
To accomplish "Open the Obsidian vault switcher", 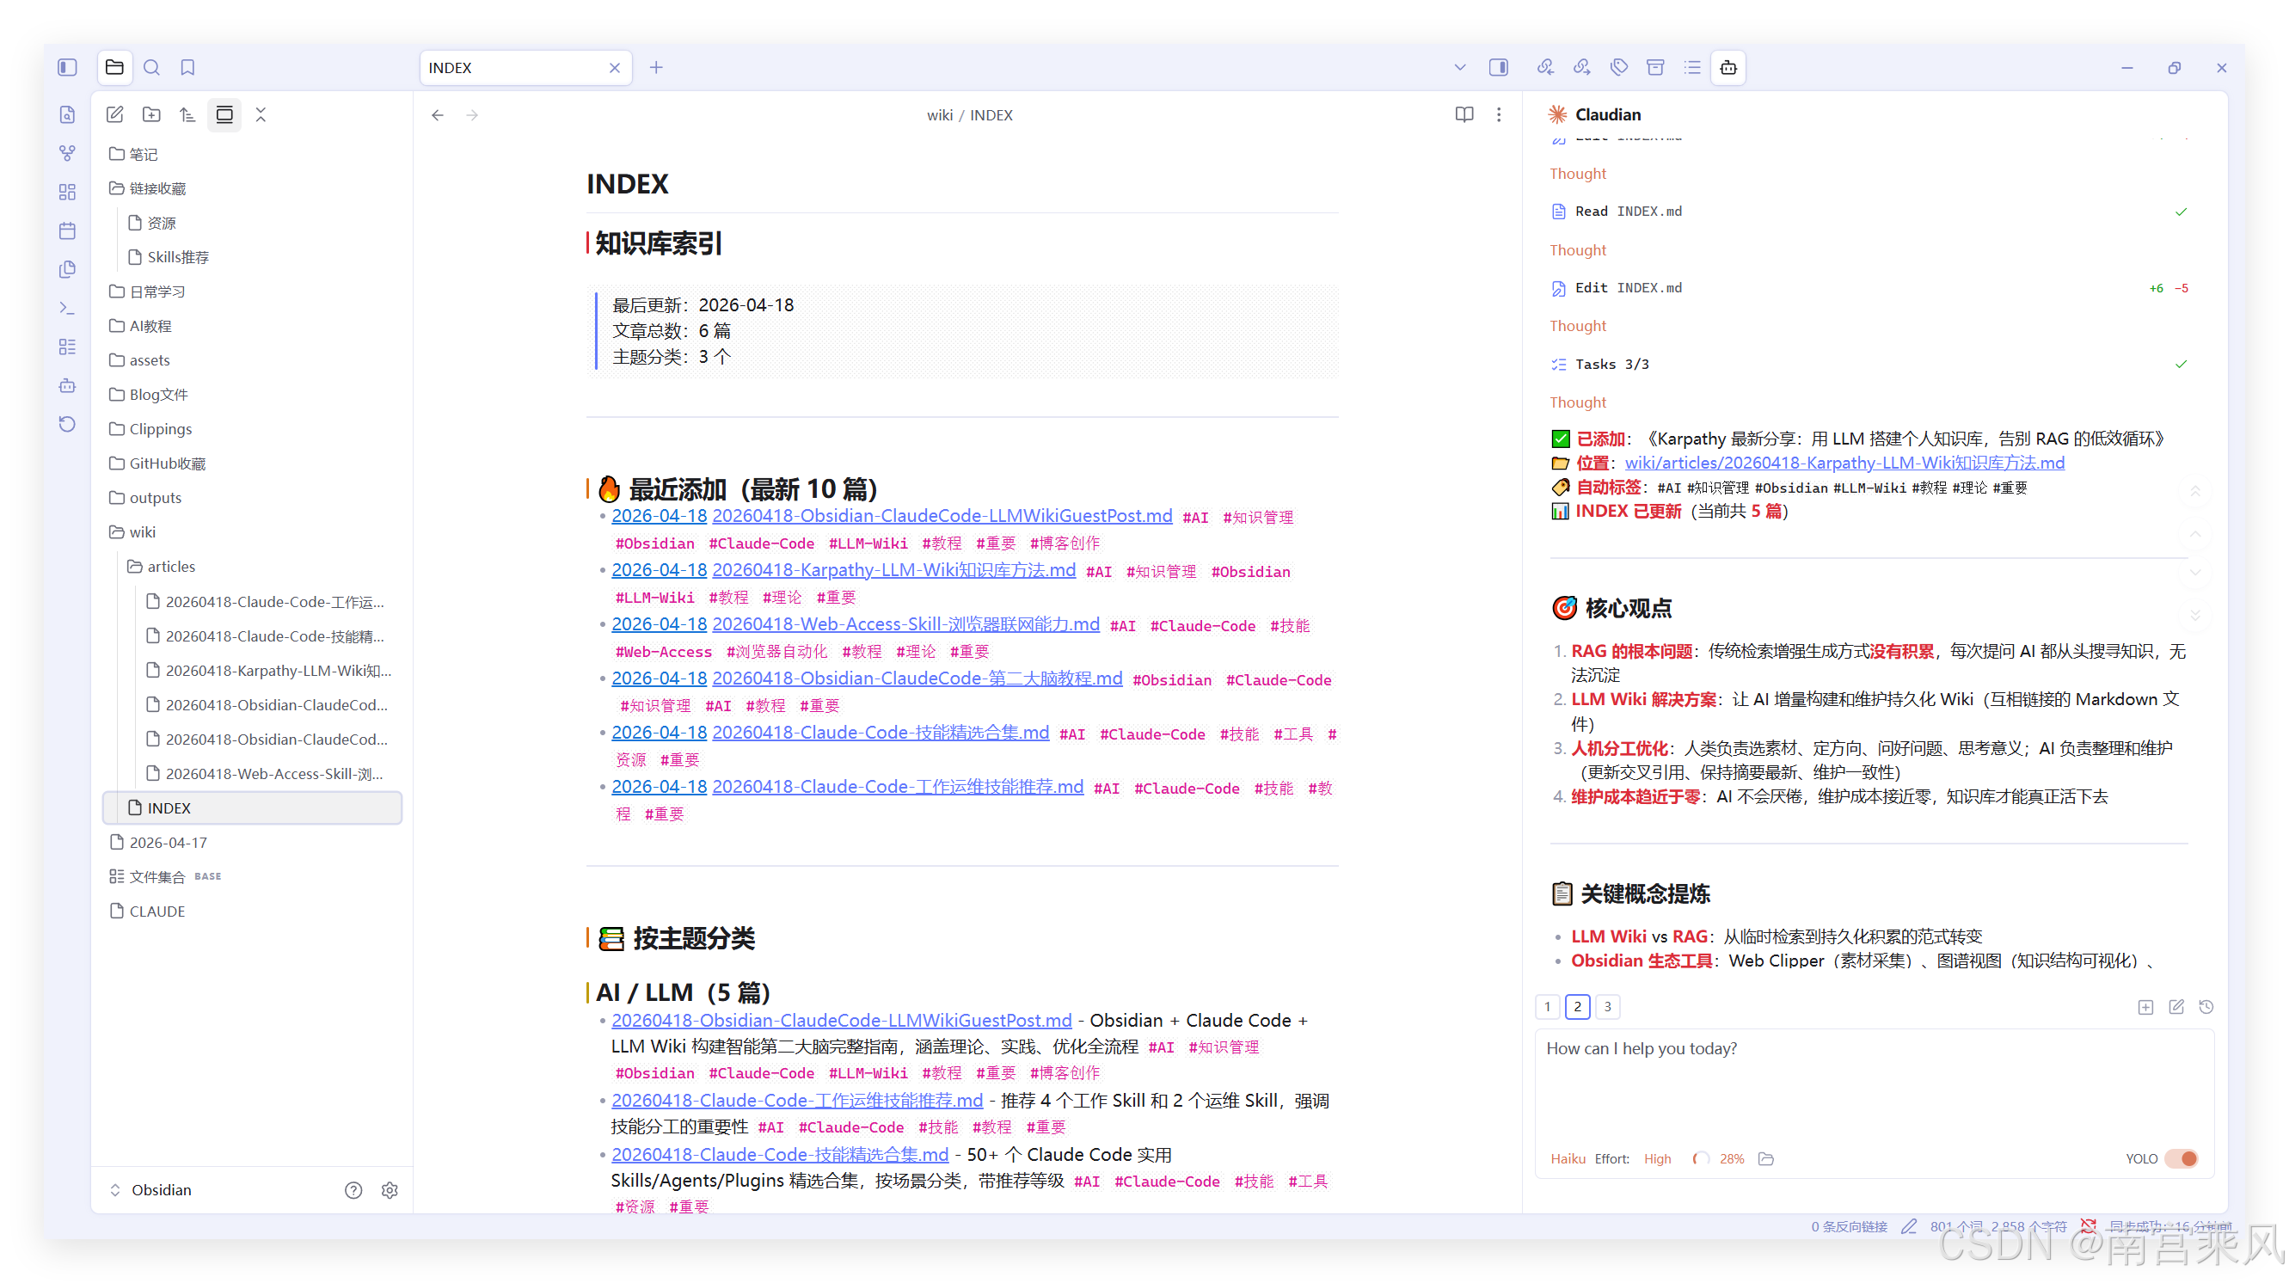I will click(x=151, y=1190).
